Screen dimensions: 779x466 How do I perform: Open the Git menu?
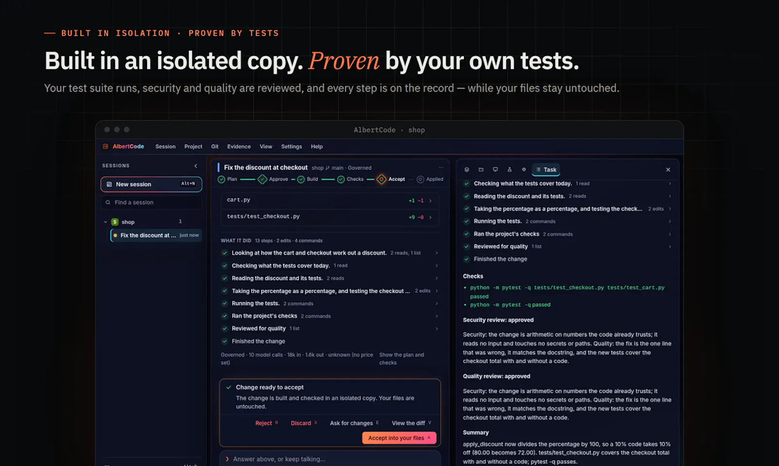(x=215, y=147)
